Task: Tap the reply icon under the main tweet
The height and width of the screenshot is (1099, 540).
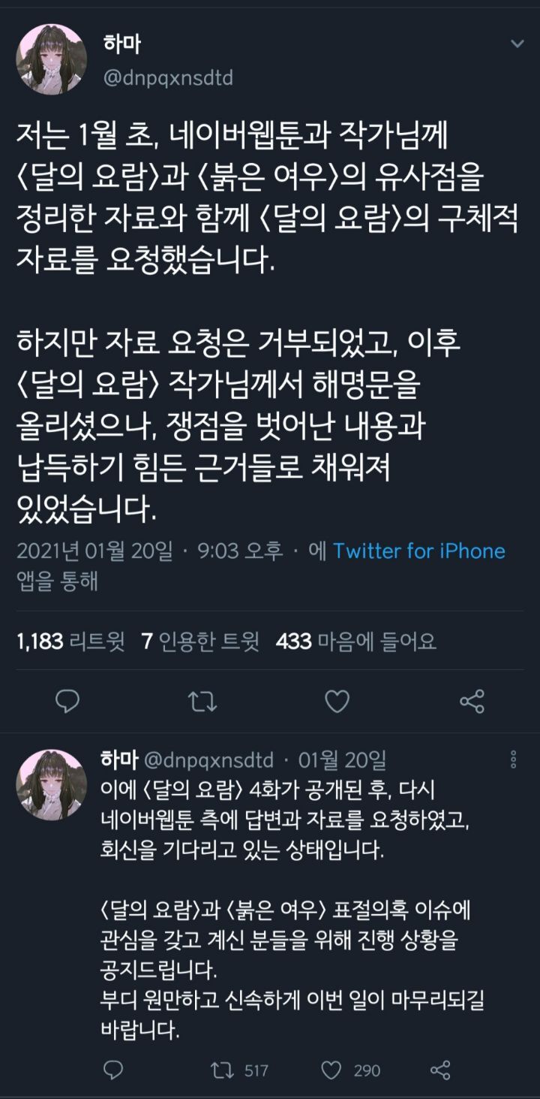Action: [68, 702]
